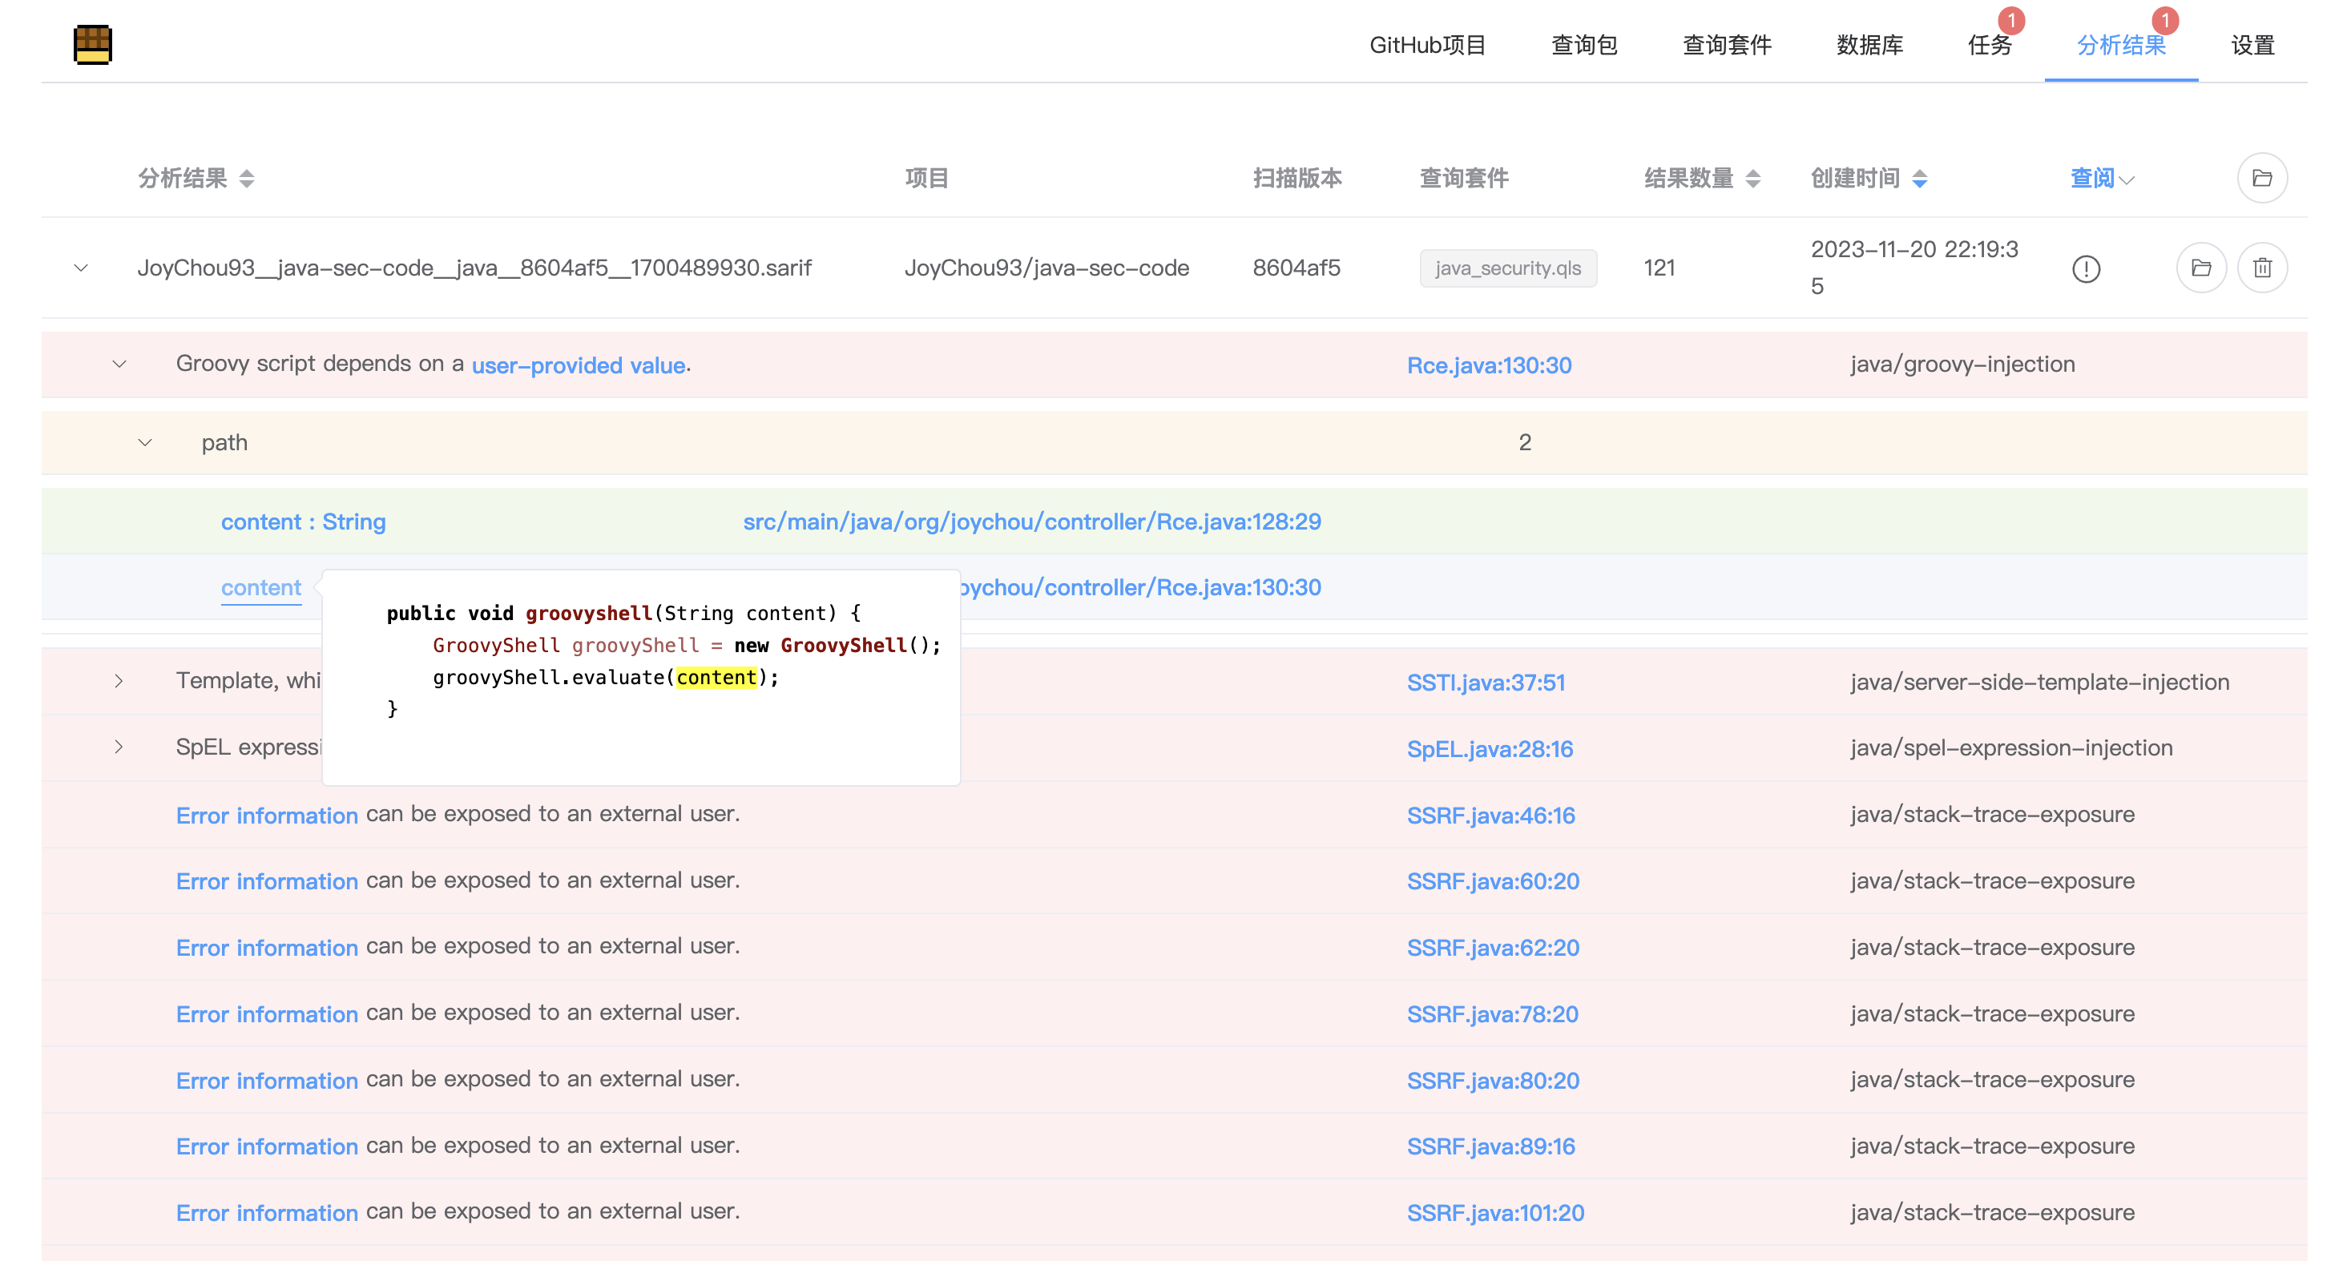
Task: Open the 查阅 filter dropdown
Action: tap(2101, 179)
